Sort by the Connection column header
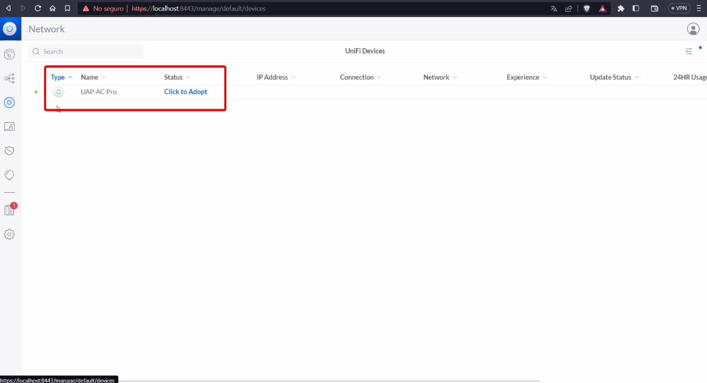 pyautogui.click(x=361, y=77)
